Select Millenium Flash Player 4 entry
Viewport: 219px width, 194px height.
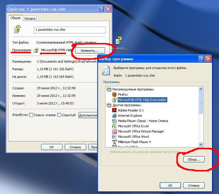point(134,142)
